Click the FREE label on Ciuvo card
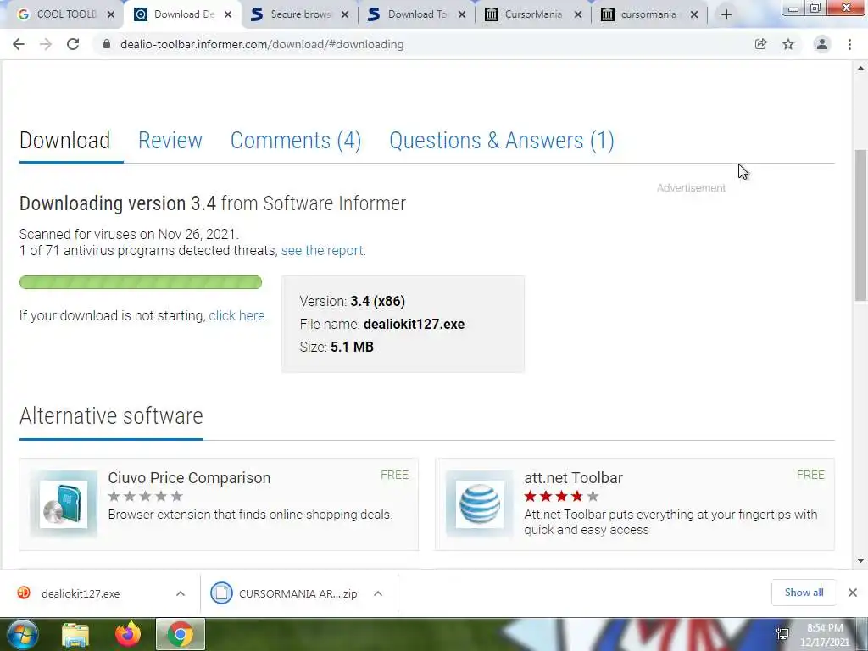The width and height of the screenshot is (868, 651). (395, 475)
